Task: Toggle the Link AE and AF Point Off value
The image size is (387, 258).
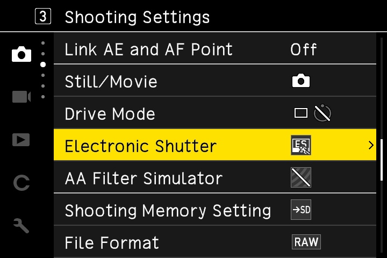Action: click(303, 49)
